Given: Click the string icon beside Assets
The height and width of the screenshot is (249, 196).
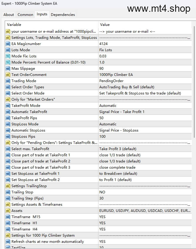Looking at the screenshot, I should (x=8, y=211).
